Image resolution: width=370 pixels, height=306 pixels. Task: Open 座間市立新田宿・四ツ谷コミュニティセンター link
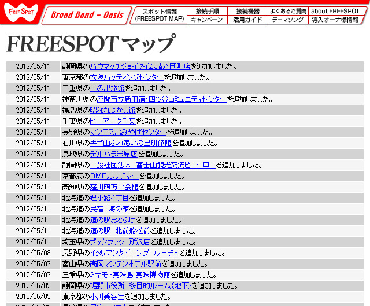coord(162,99)
